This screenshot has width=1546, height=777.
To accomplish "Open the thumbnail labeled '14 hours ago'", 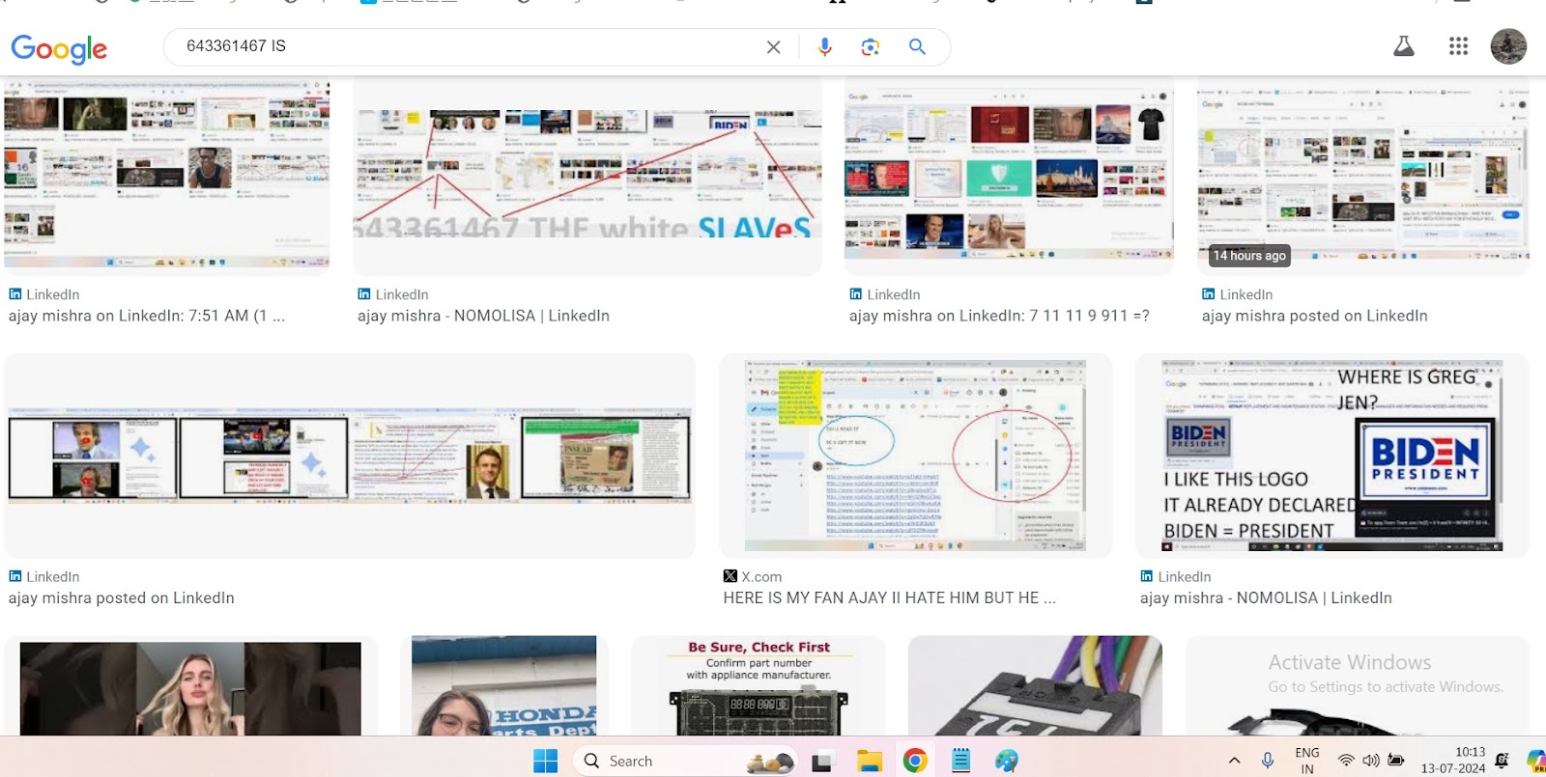I will 1363,175.
